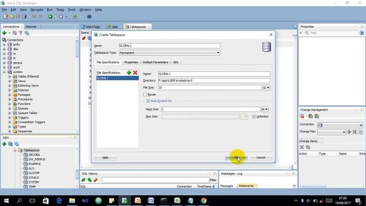Select Queues Tables in Connections tree
Viewport: 366px width, 206px height.
27,113
